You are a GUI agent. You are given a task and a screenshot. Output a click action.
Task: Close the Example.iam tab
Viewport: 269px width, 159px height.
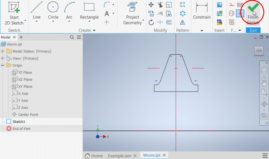pos(135,156)
